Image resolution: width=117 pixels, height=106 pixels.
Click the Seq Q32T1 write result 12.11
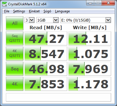(x=90, y=38)
